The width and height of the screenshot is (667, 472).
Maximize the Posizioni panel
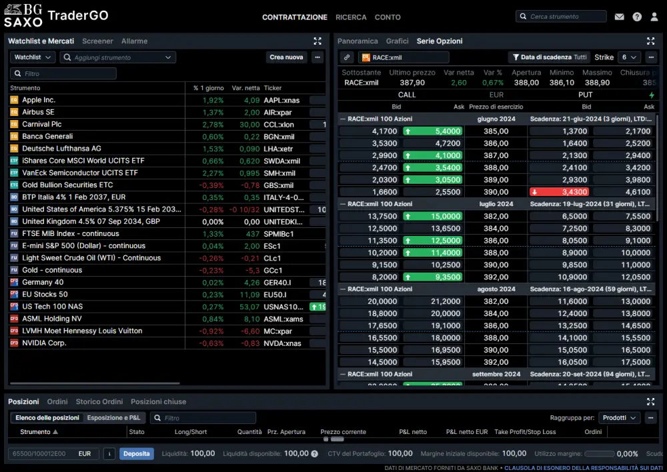tap(650, 401)
